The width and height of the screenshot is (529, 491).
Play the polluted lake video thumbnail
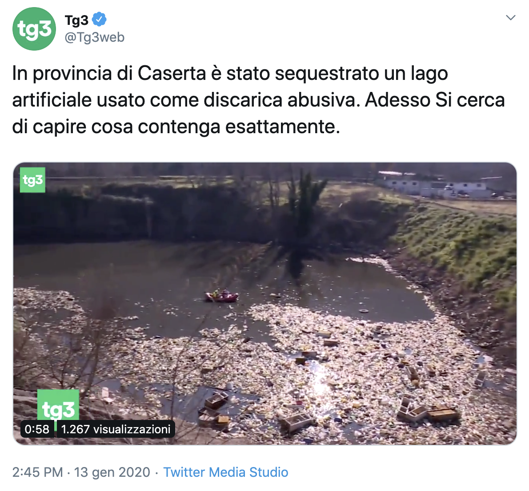[x=265, y=303]
